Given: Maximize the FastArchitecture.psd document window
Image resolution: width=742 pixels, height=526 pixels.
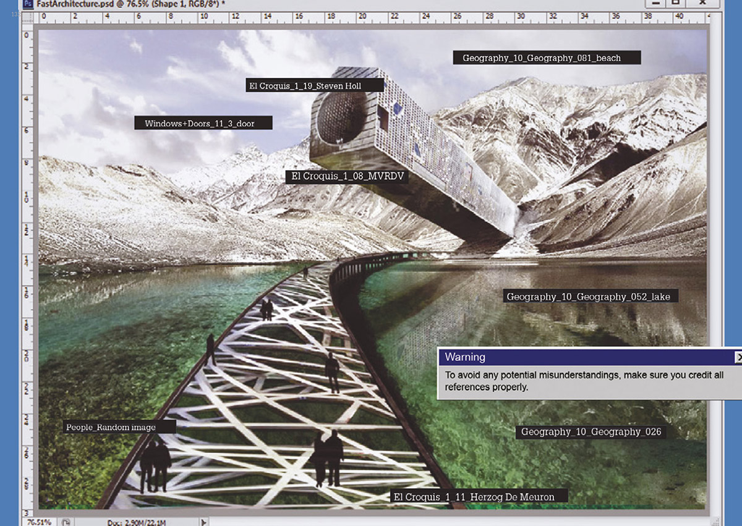Looking at the screenshot, I should pyautogui.click(x=676, y=3).
